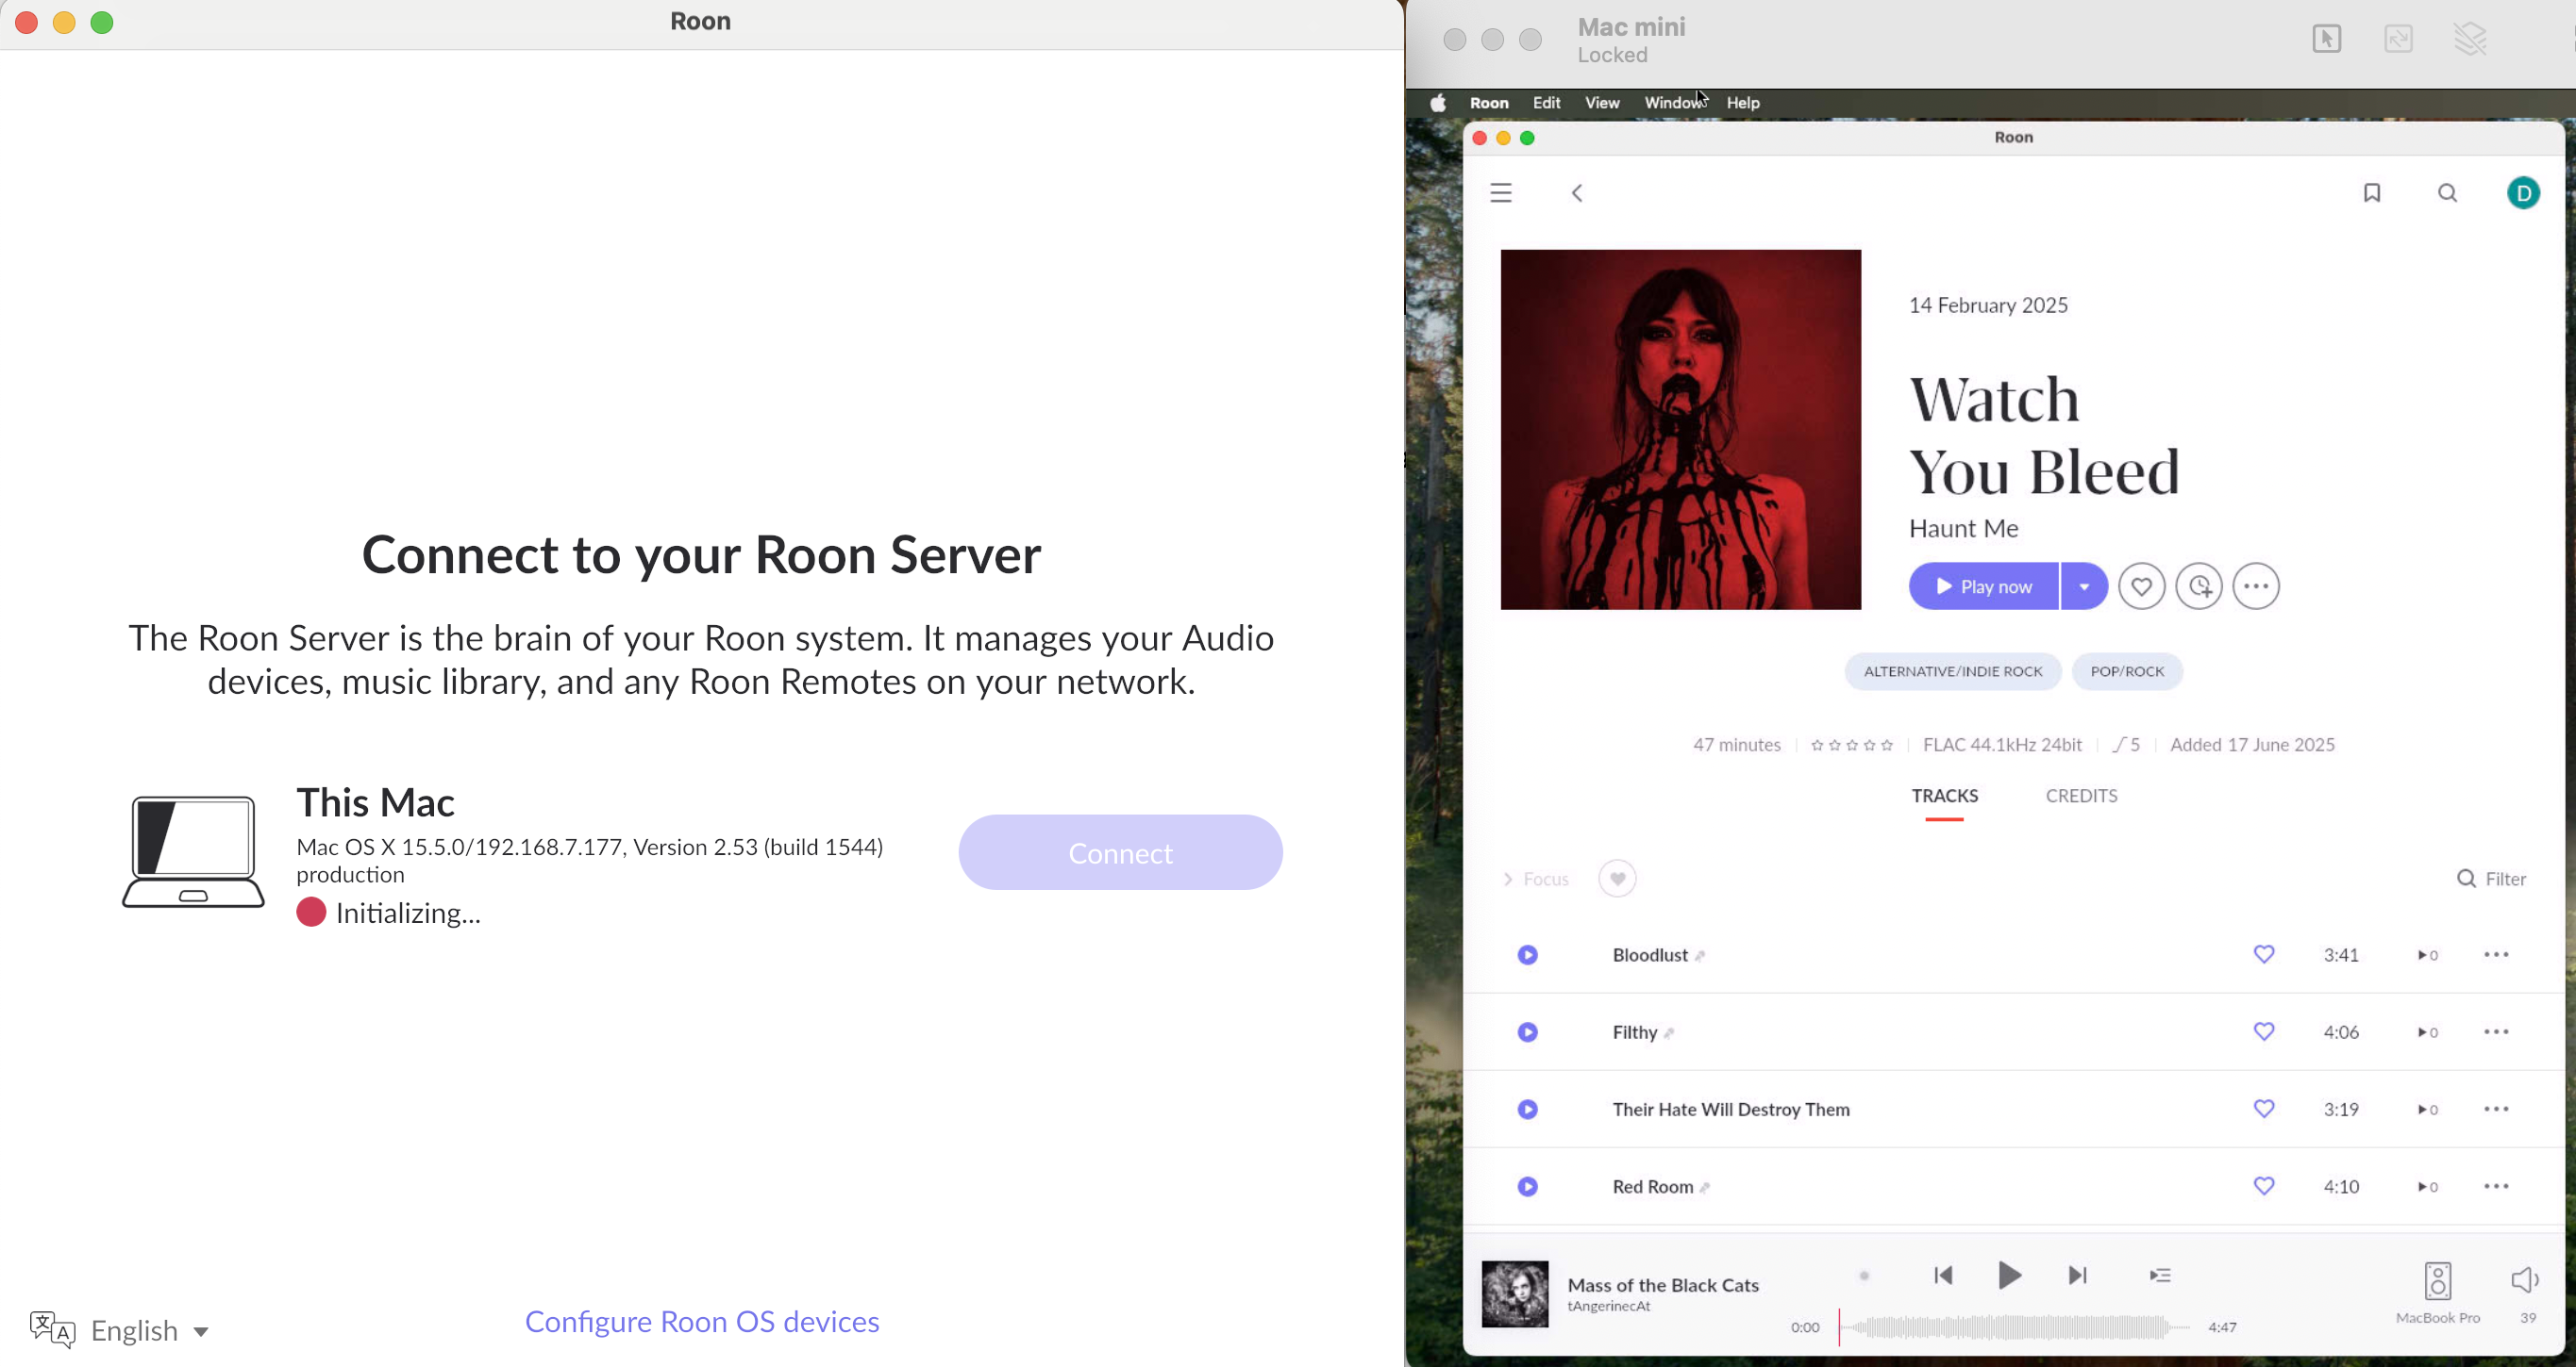Image resolution: width=2576 pixels, height=1367 pixels.
Task: Open the bookmarks icon
Action: click(x=2371, y=193)
